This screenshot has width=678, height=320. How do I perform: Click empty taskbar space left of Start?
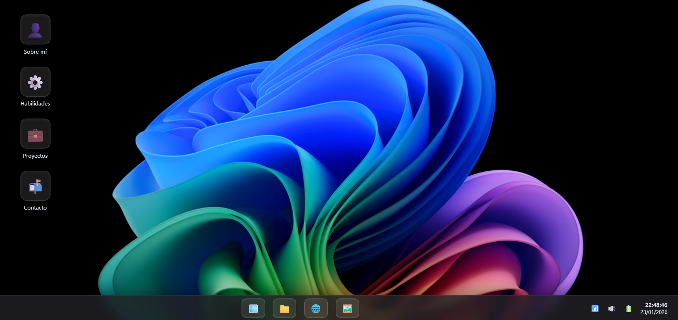coord(120,308)
